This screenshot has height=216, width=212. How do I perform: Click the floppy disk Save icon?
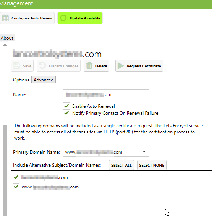(16, 66)
